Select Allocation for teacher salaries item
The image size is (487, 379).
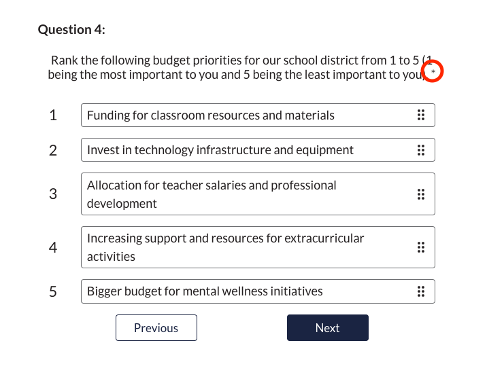coord(258,194)
